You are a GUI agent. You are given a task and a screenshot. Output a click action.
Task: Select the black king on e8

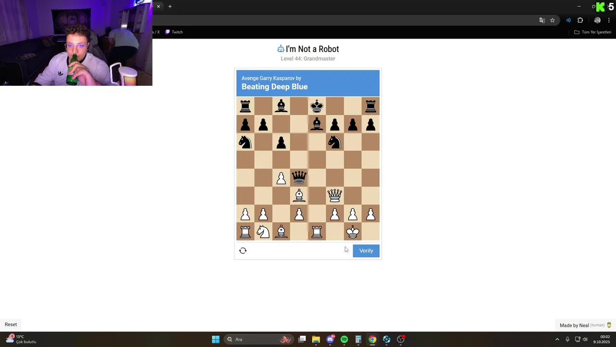point(317,106)
